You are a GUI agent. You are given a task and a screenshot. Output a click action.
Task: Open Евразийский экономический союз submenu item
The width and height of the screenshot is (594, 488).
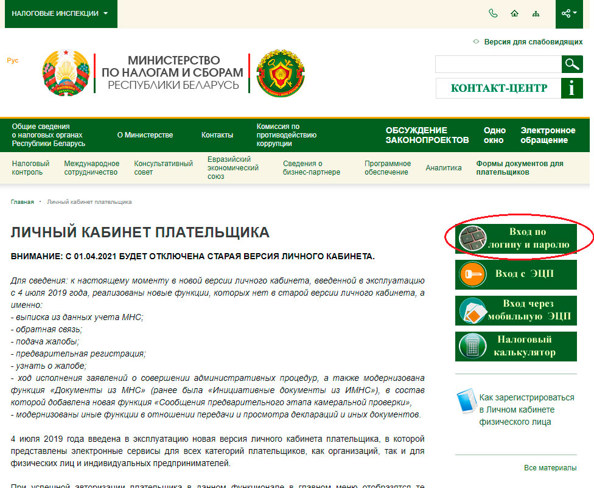point(233,168)
